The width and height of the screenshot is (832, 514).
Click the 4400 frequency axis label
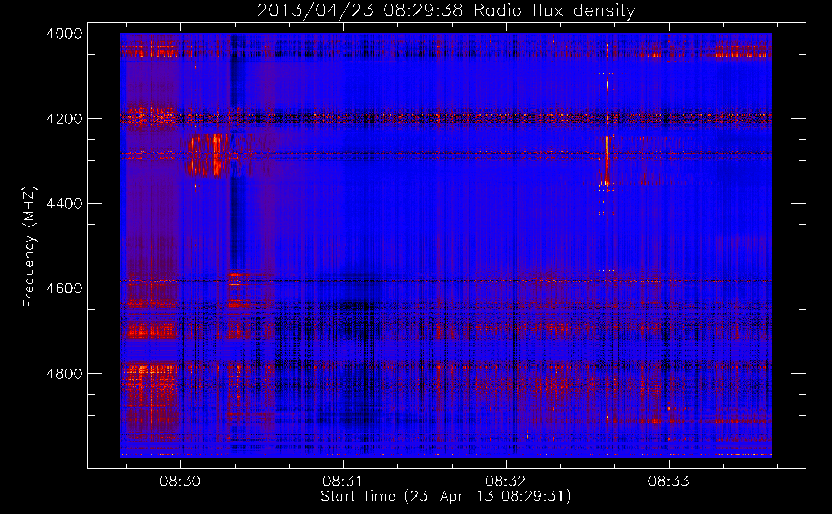[x=64, y=204]
